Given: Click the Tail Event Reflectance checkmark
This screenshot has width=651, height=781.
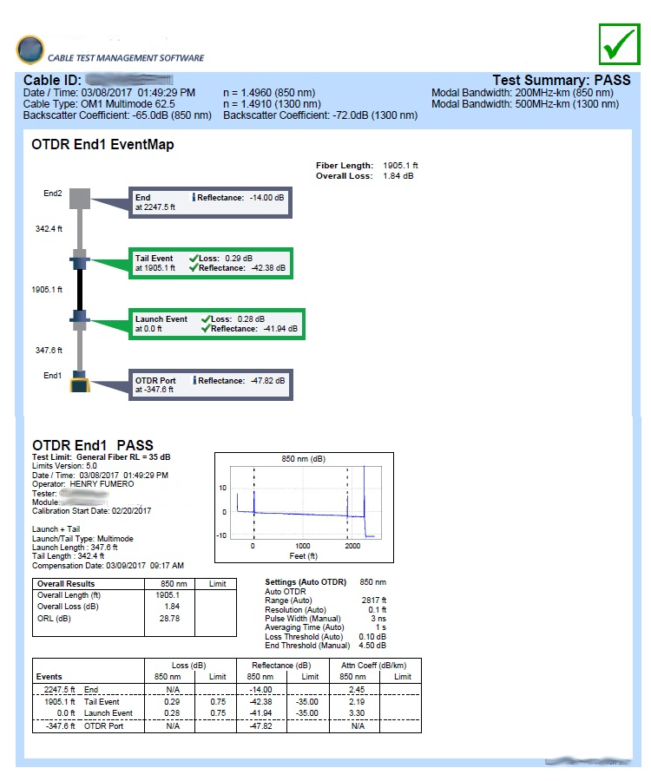Looking at the screenshot, I should (206, 268).
